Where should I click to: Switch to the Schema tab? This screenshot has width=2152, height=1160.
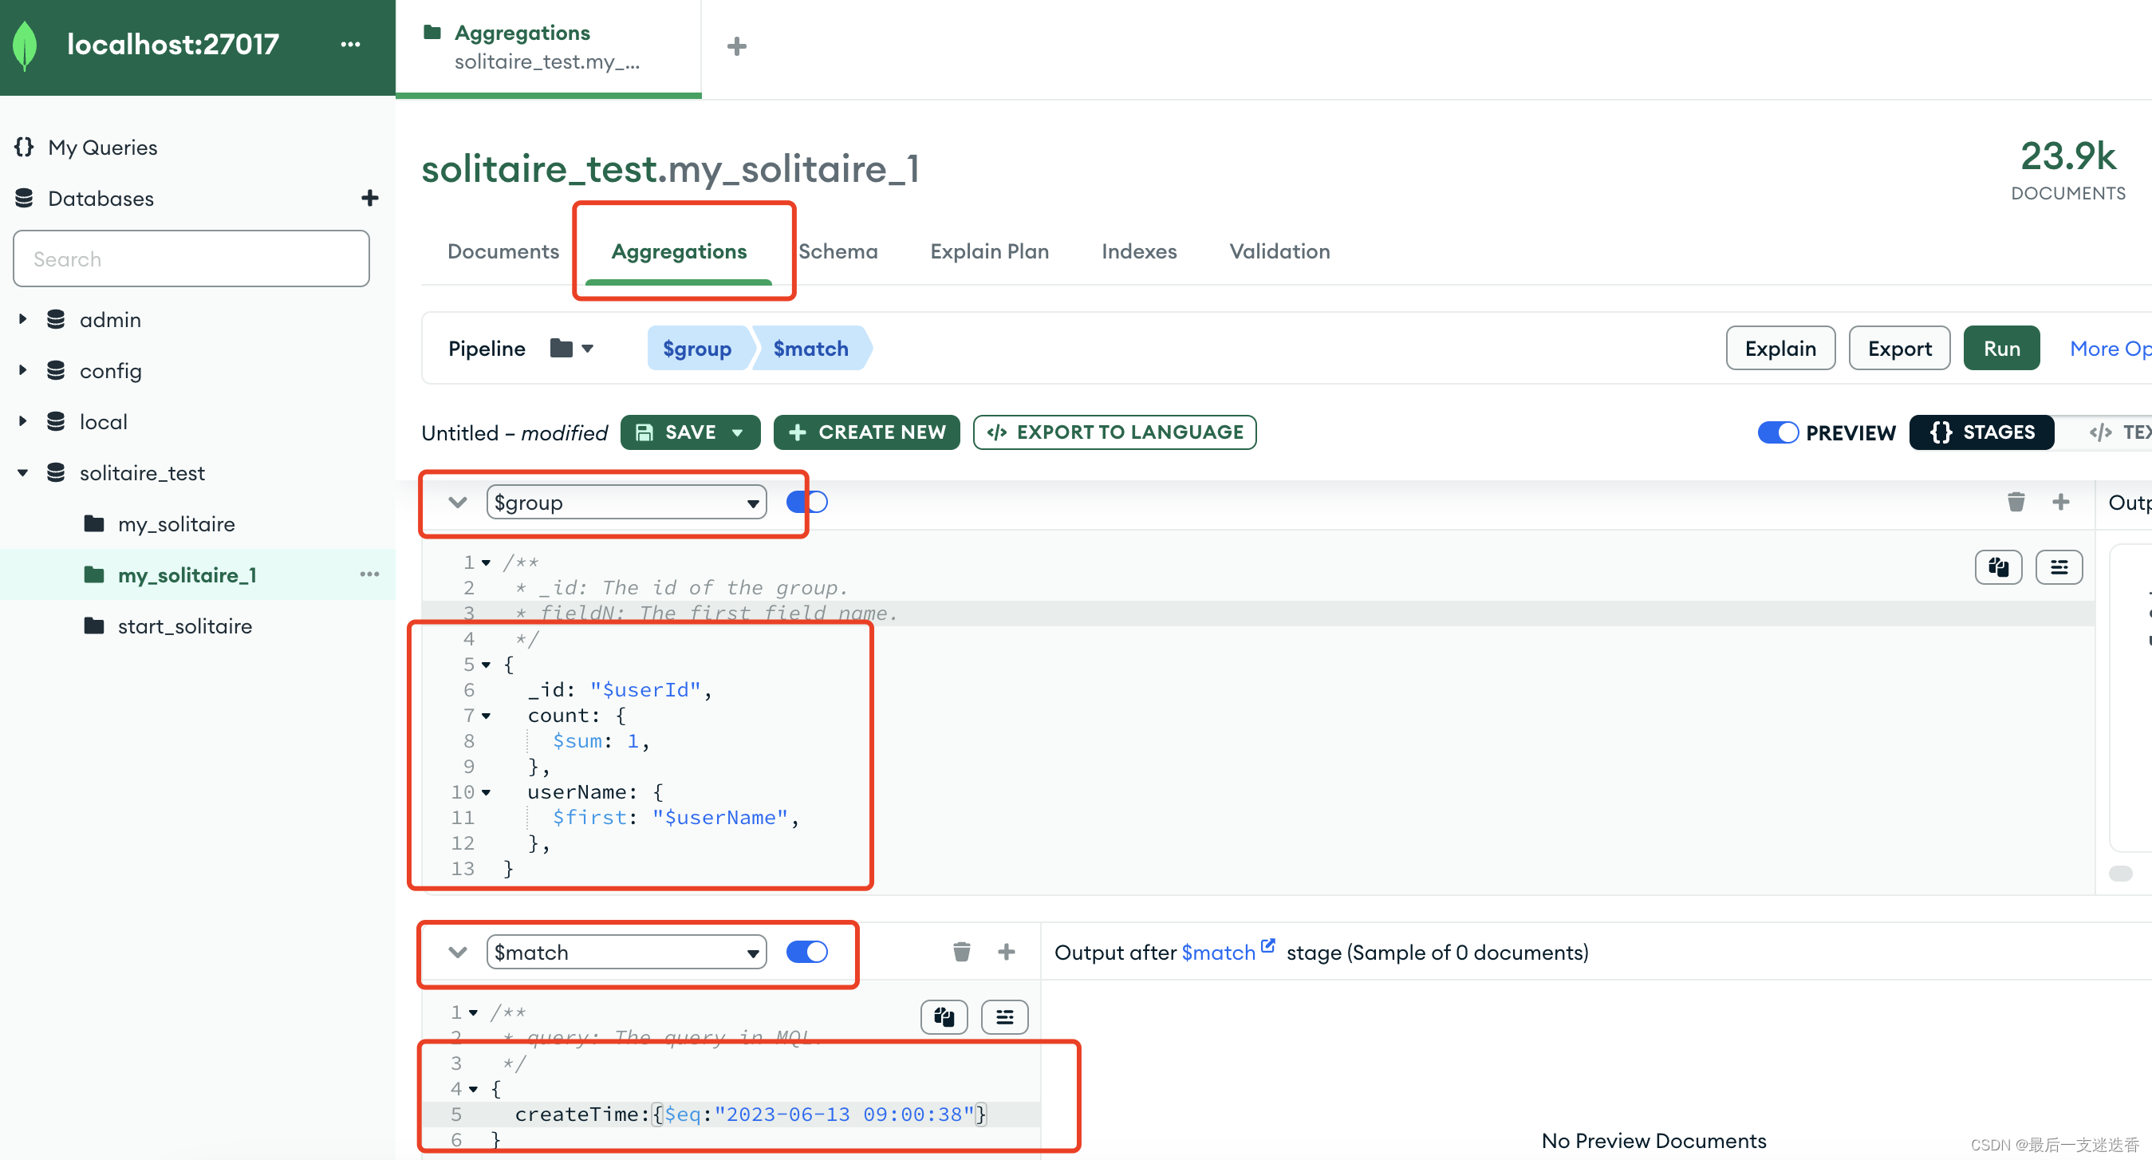pyautogui.click(x=838, y=251)
